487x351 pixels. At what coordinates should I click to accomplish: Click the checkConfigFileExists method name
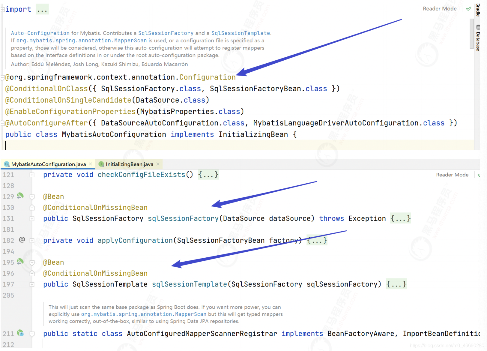[x=142, y=175]
